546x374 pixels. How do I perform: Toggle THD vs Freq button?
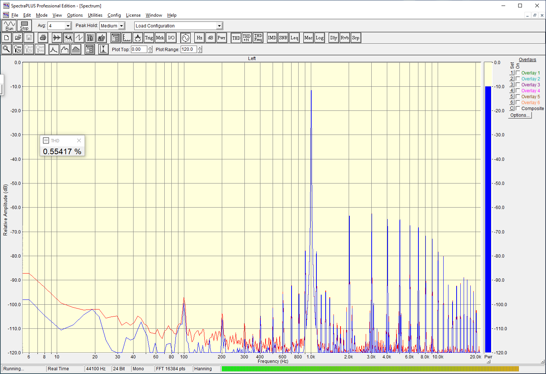258,38
